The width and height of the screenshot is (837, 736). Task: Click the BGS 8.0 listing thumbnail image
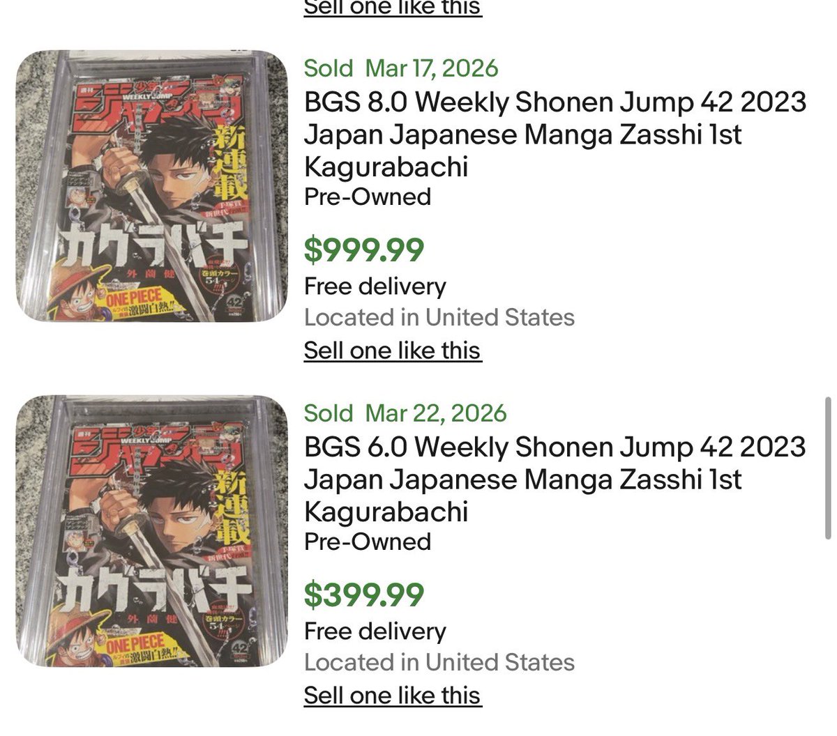click(x=151, y=186)
